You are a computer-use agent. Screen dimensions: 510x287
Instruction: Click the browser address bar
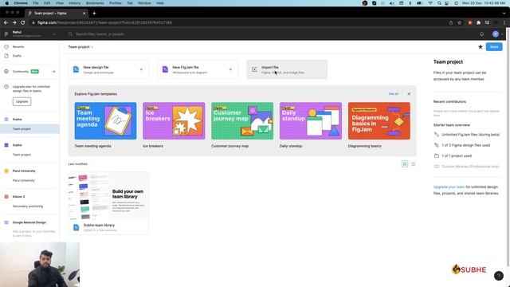click(239, 23)
